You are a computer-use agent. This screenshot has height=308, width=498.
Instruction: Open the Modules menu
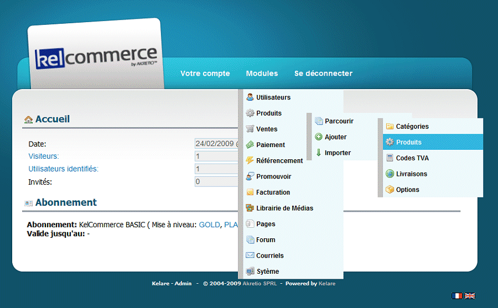[262, 74]
